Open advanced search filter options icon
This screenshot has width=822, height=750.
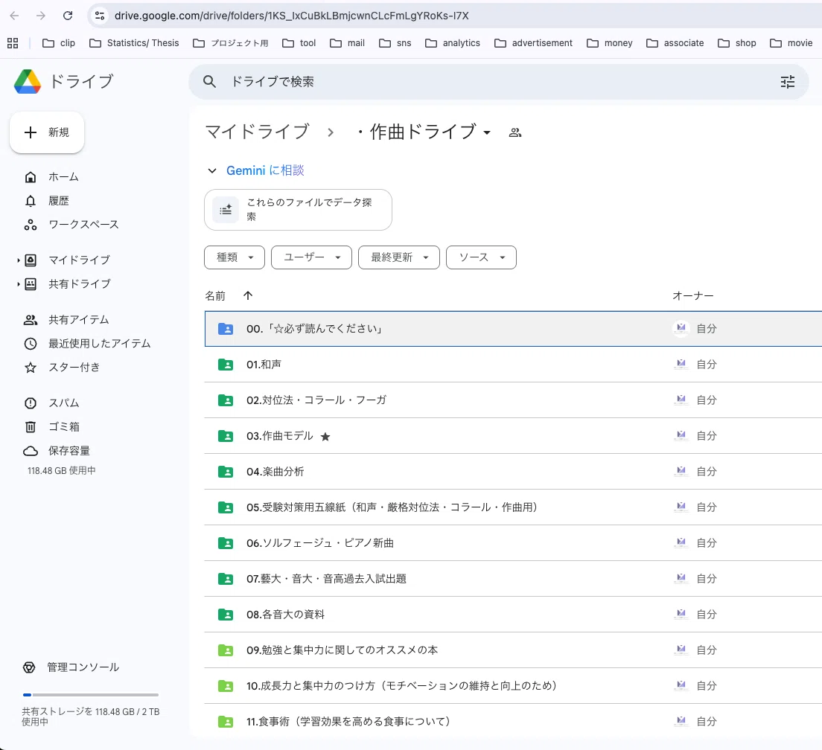788,82
